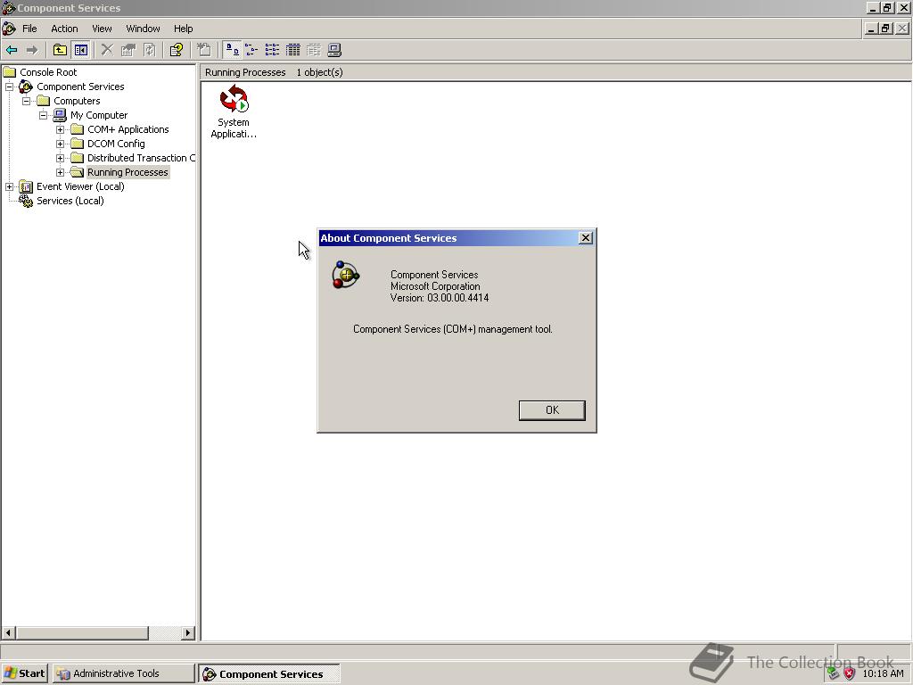Open the View menu
The width and height of the screenshot is (913, 685).
pos(102,29)
